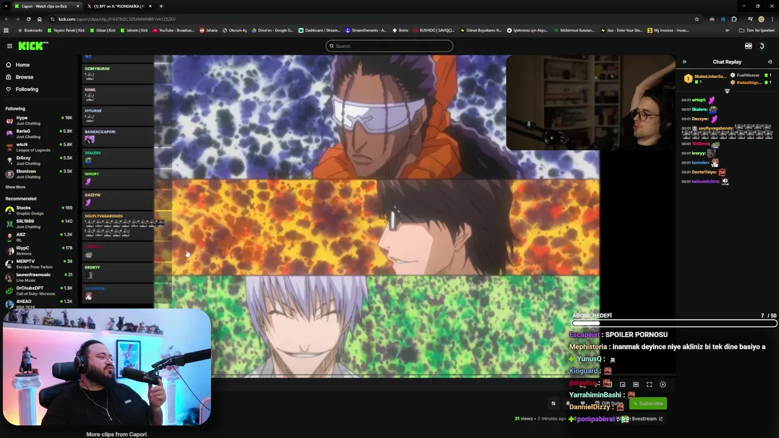Expand Show more followed channels
Screen dimensions: 779x438
15,187
